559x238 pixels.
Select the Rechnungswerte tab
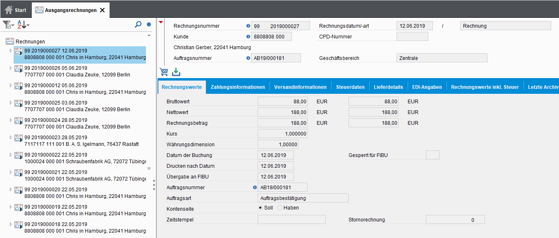182,87
